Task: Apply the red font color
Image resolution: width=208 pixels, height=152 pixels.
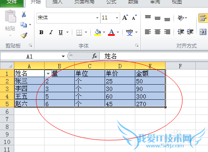Action: [x=111, y=32]
